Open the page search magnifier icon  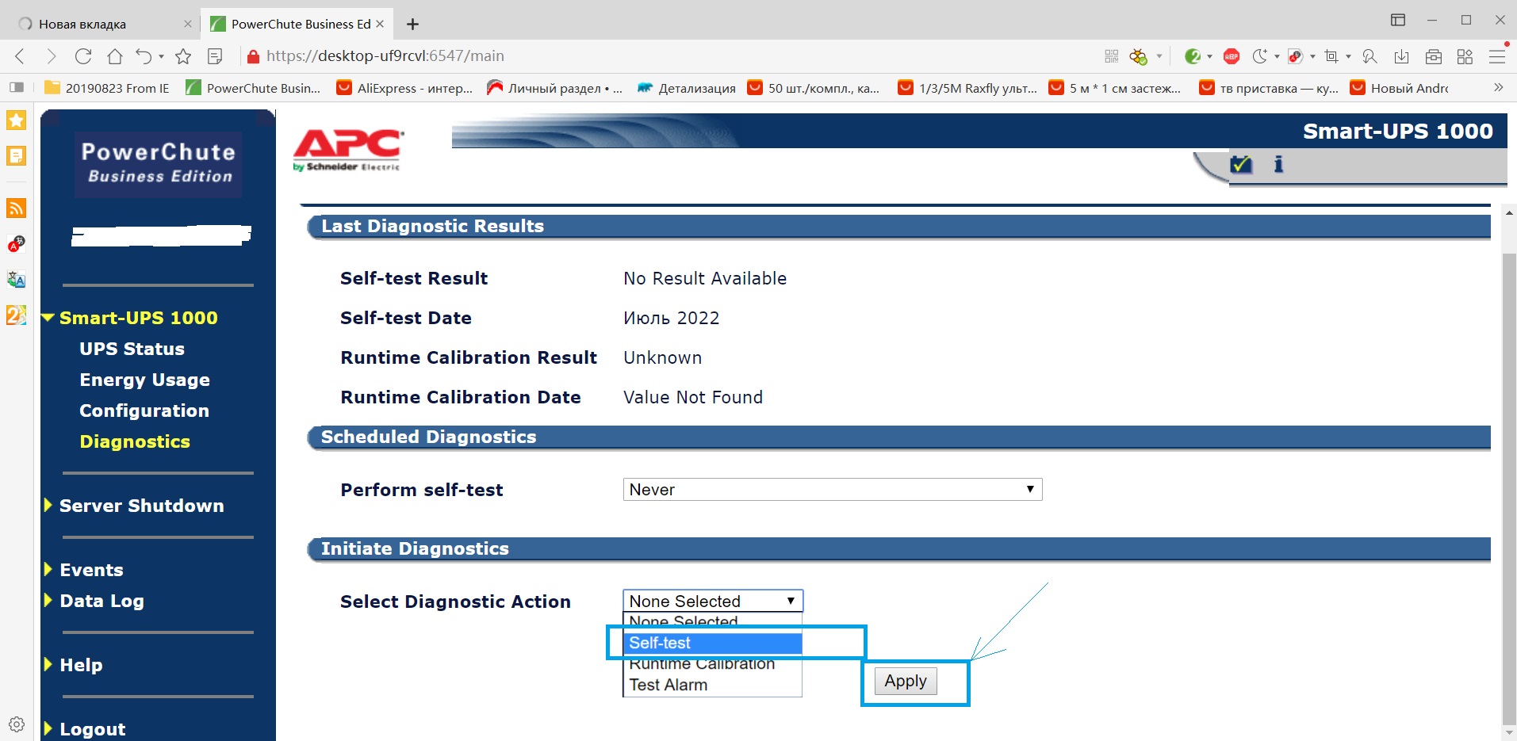click(1370, 56)
